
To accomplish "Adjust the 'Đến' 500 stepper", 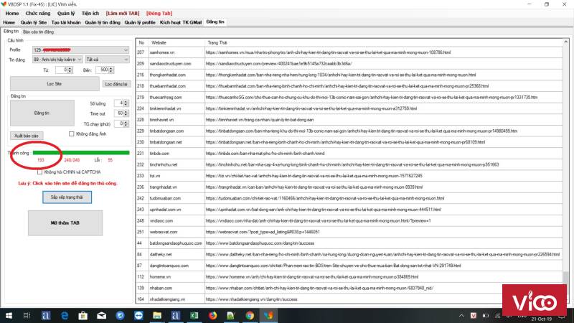I will pyautogui.click(x=111, y=70).
